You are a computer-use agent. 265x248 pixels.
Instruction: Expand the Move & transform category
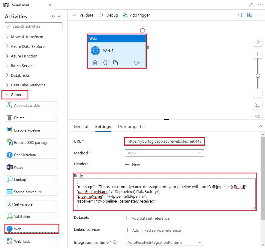coord(25,36)
